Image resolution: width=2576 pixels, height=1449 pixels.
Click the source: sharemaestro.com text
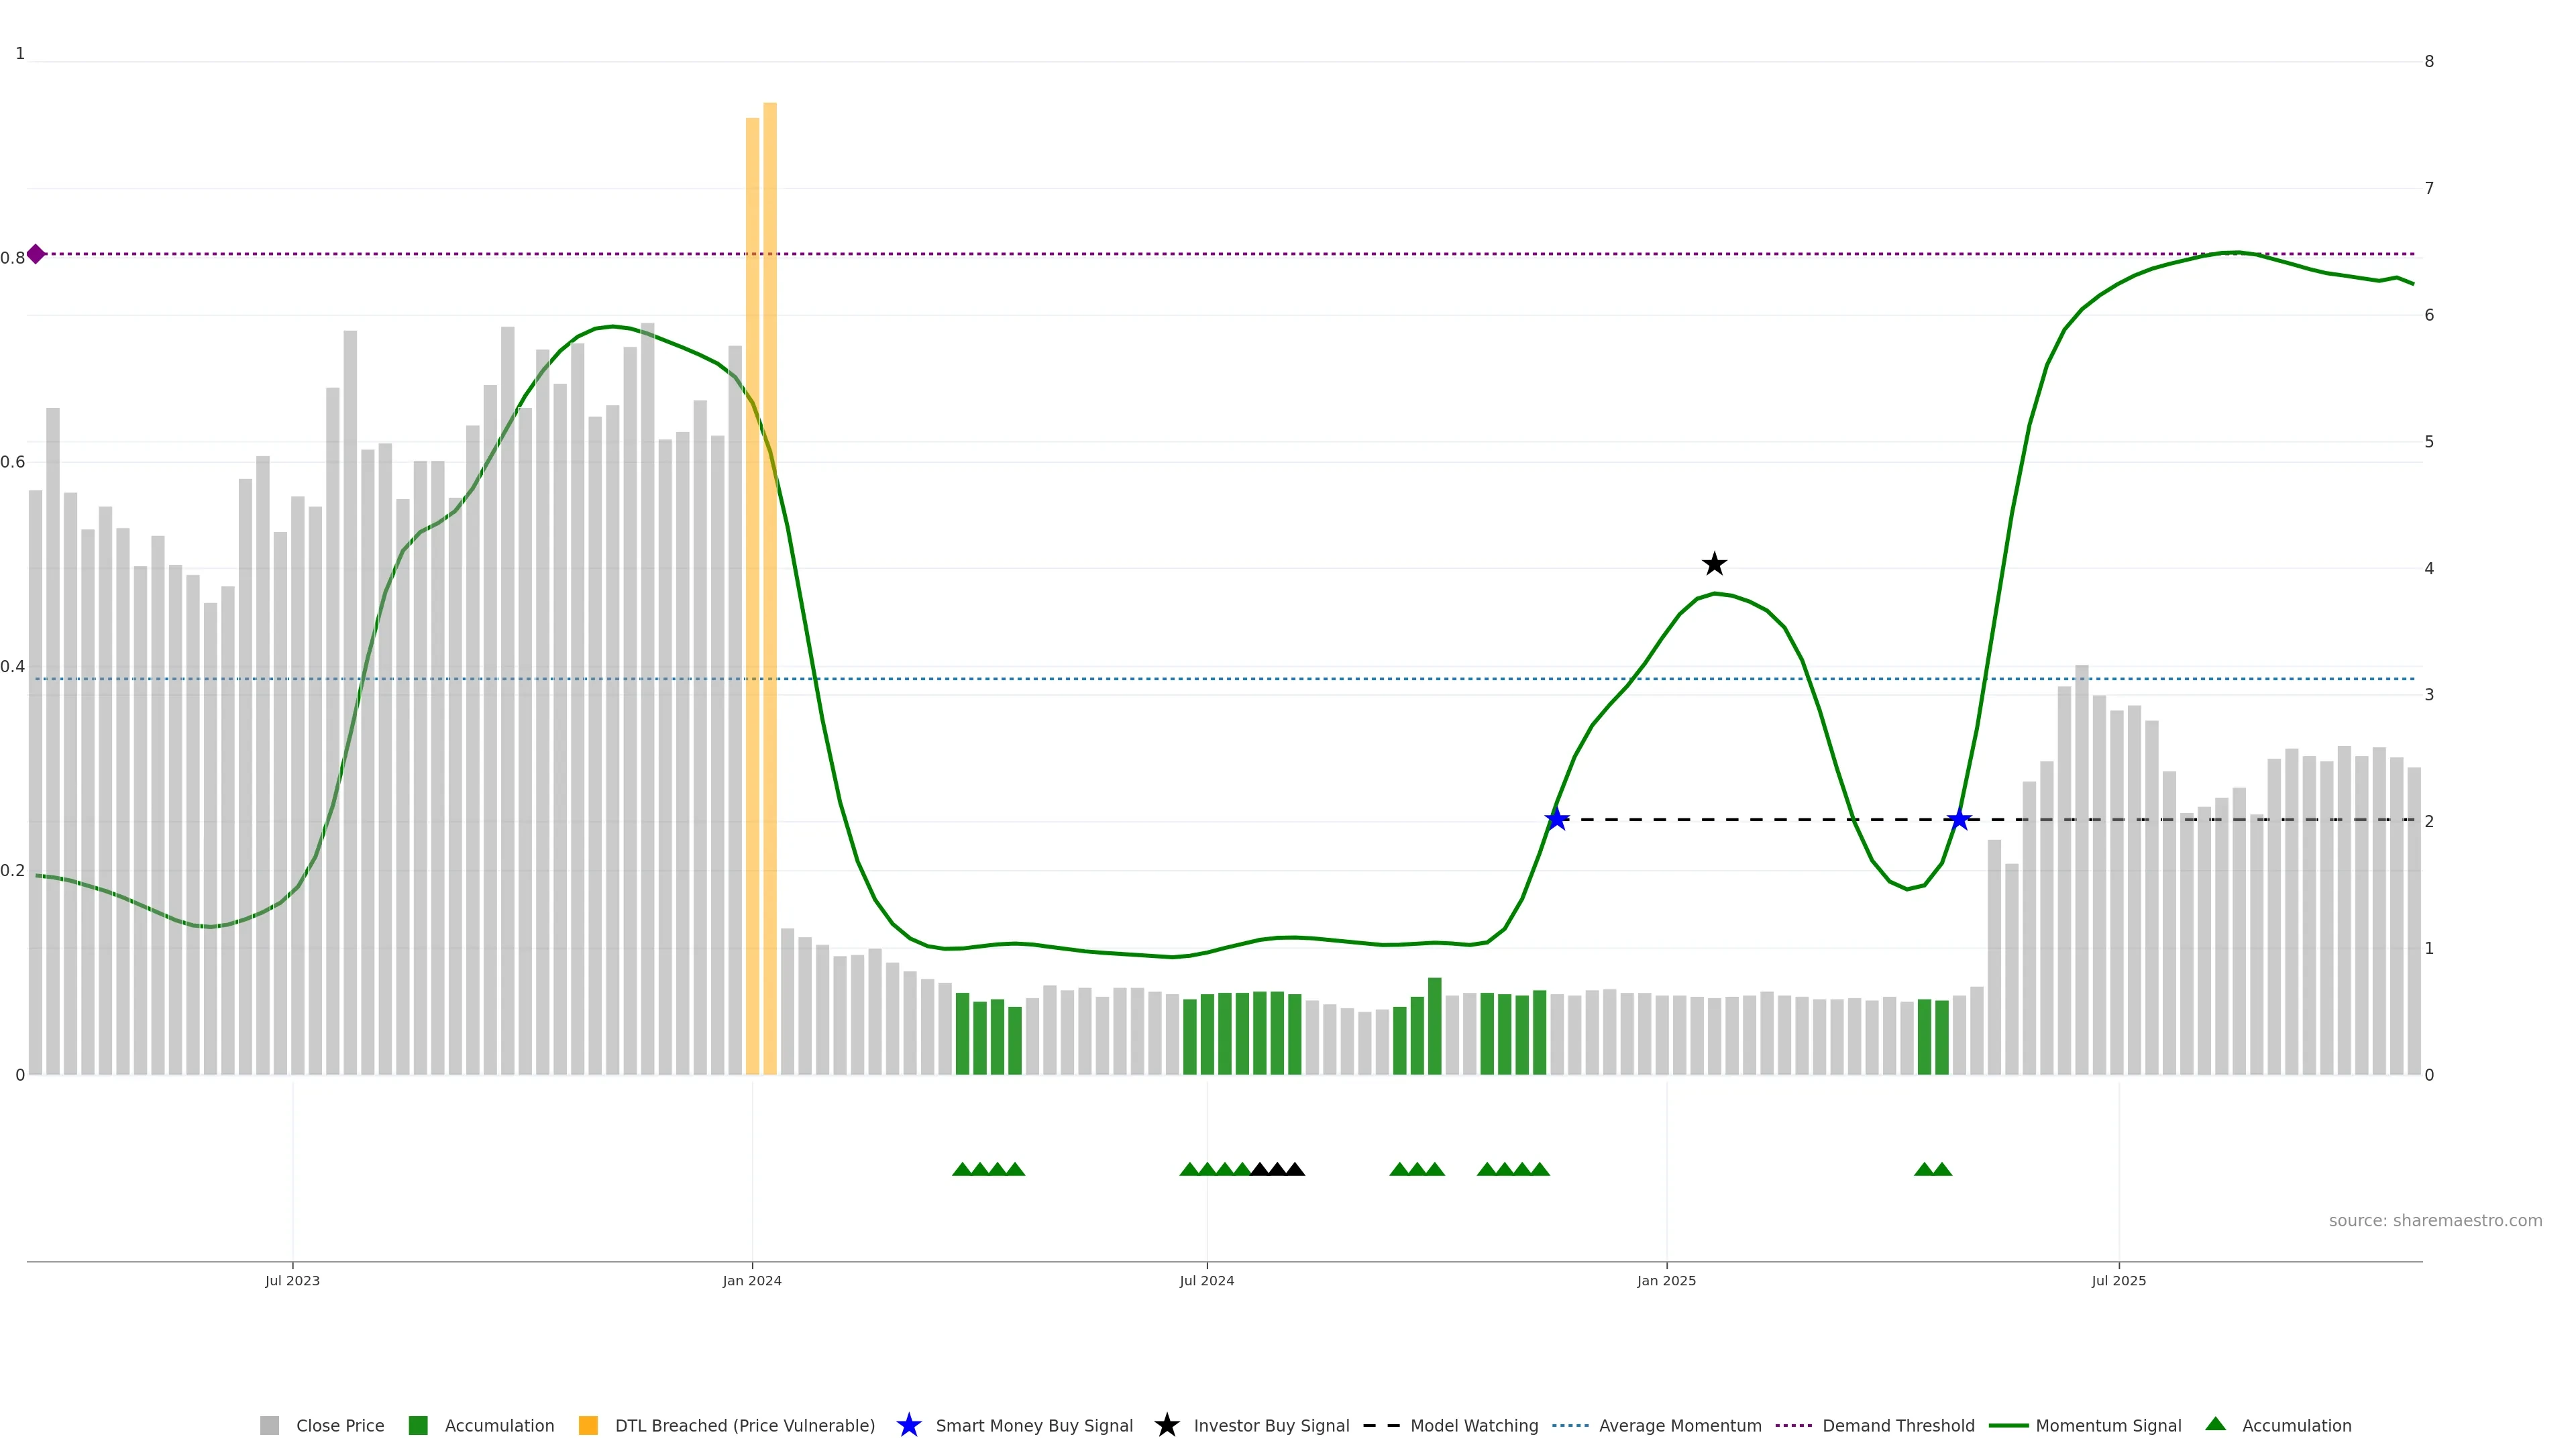tap(2435, 1221)
